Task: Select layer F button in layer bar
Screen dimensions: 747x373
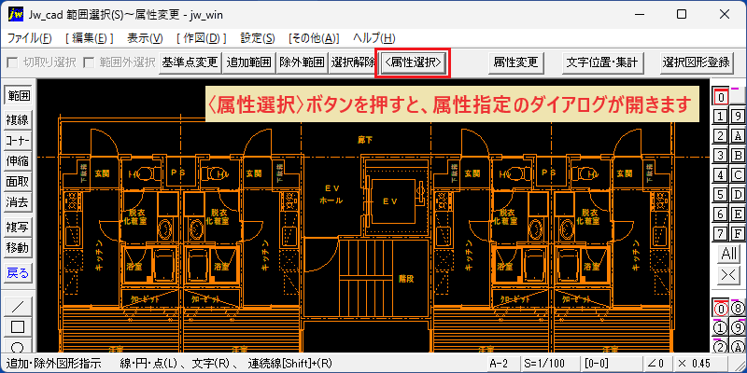Action: [738, 233]
